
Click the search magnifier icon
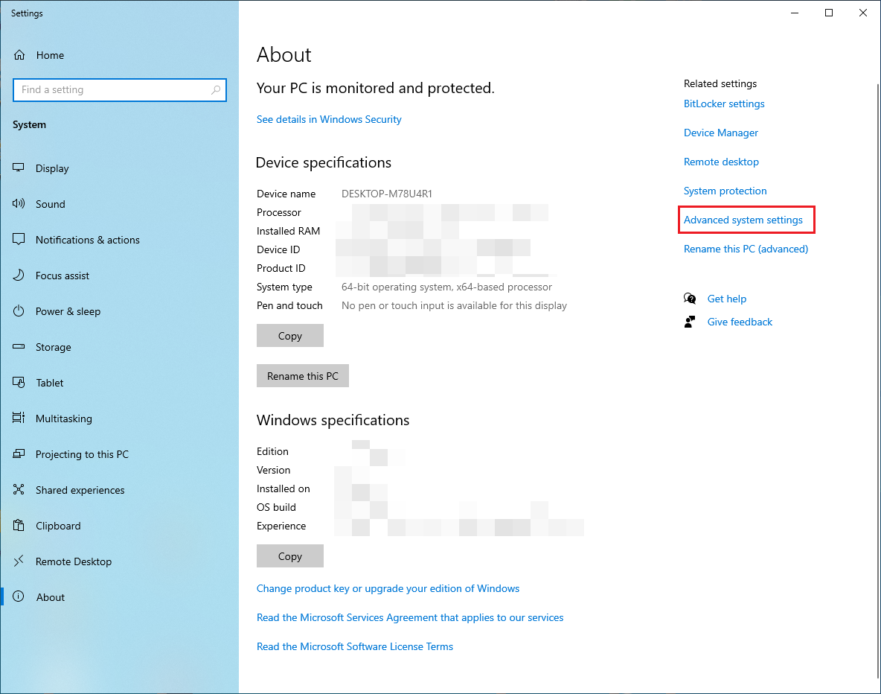click(216, 90)
